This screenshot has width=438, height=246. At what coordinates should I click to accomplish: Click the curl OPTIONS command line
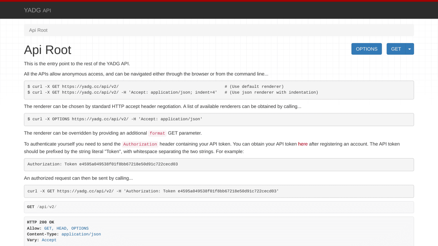click(x=115, y=119)
